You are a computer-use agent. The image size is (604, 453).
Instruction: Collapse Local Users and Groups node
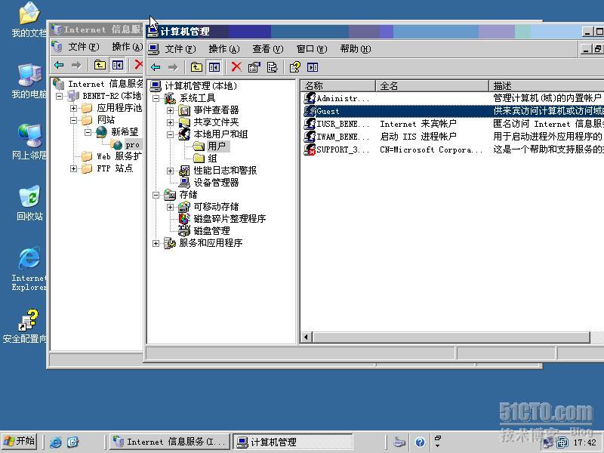[170, 134]
